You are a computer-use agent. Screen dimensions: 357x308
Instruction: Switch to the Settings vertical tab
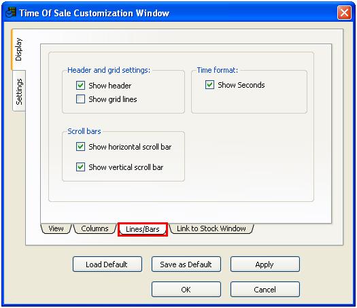tap(19, 91)
